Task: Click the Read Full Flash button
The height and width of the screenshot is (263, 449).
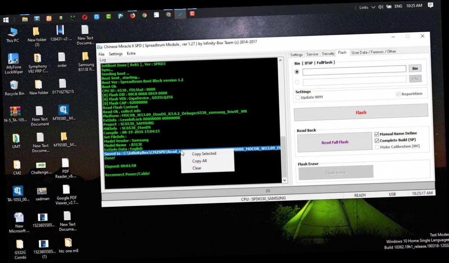Action: tap(335, 142)
